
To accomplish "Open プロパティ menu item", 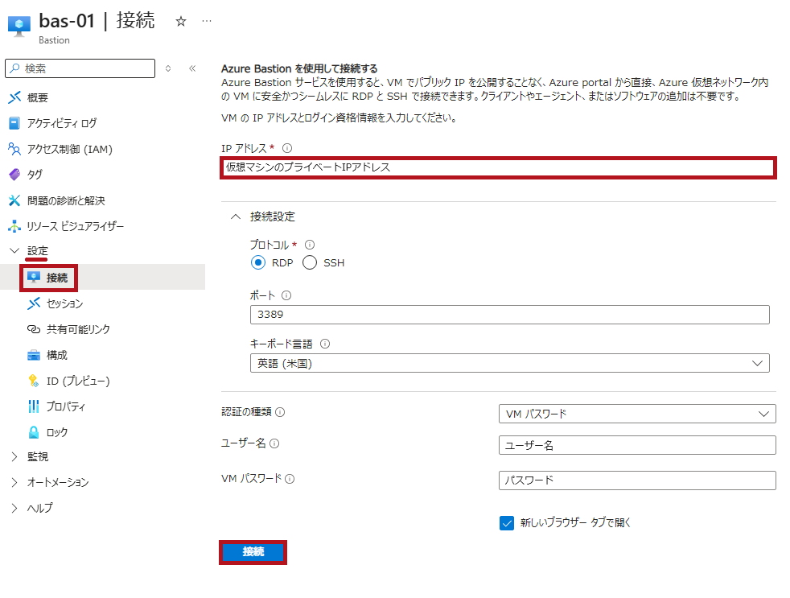I will click(66, 406).
